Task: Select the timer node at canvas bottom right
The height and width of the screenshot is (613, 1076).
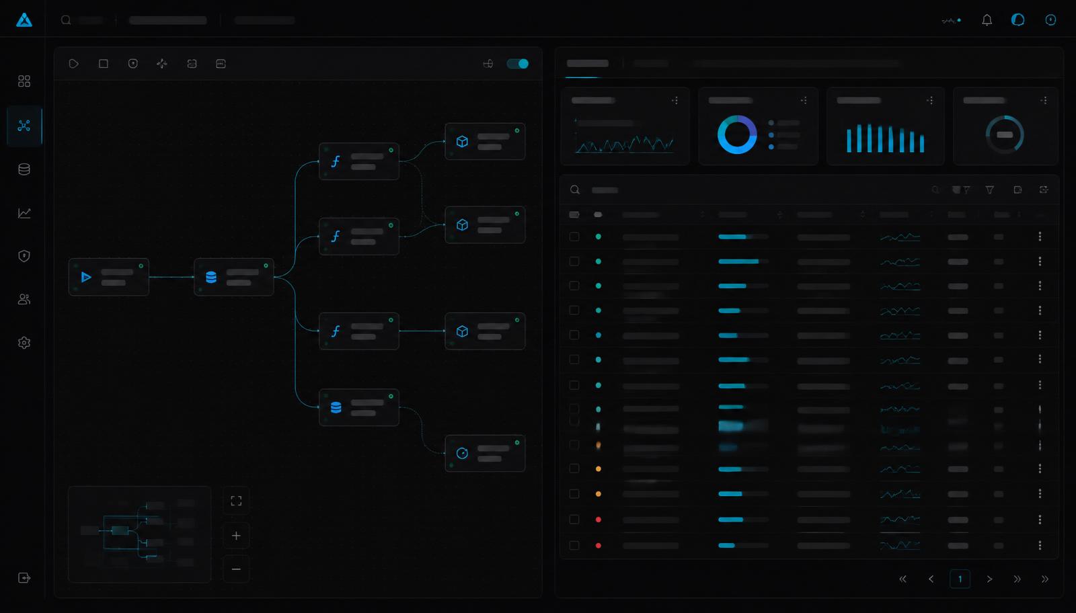Action: pyautogui.click(x=485, y=453)
